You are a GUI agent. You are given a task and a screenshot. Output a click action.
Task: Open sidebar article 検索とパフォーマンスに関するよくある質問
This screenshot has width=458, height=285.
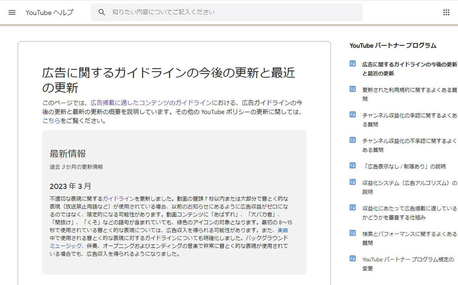(x=410, y=239)
